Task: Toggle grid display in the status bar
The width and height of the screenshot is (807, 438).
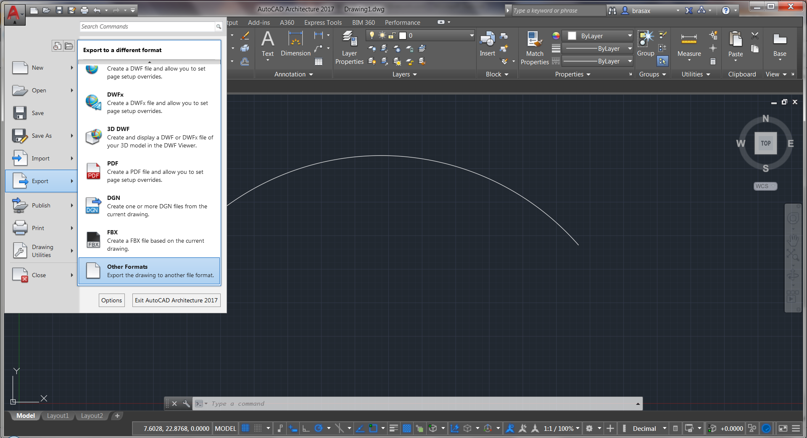Action: (x=245, y=428)
